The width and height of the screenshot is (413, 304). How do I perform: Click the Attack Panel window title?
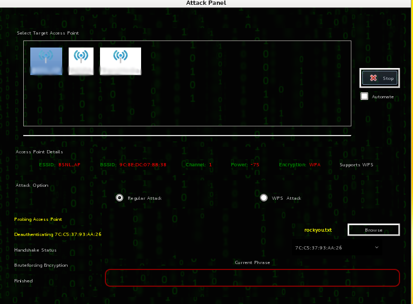pos(206,3)
